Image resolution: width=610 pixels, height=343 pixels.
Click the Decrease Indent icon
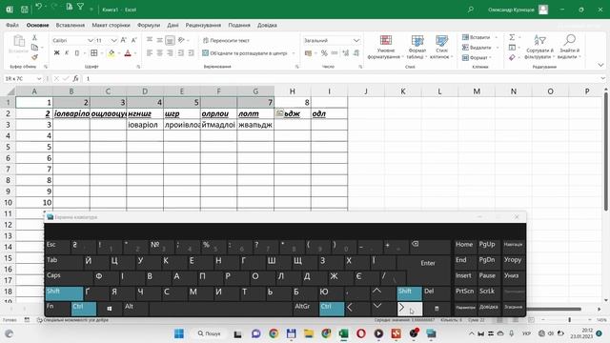click(x=181, y=53)
